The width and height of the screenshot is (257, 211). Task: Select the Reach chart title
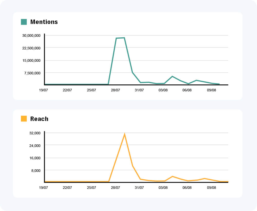pos(39,119)
